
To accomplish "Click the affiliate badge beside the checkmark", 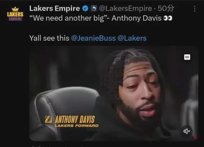I will (x=94, y=8).
